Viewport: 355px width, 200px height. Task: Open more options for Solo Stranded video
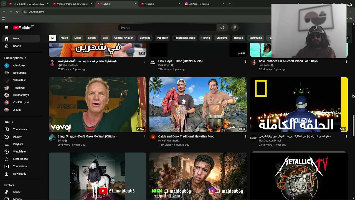click(346, 61)
